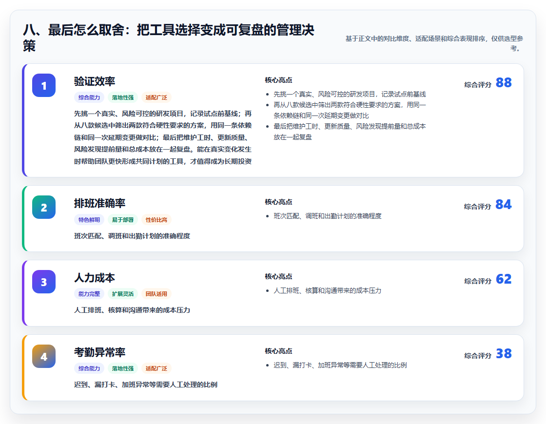Image resolution: width=546 pixels, height=424 pixels.
Task: Click the 落地性强 tag under 考勤异常率
Action: [123, 368]
